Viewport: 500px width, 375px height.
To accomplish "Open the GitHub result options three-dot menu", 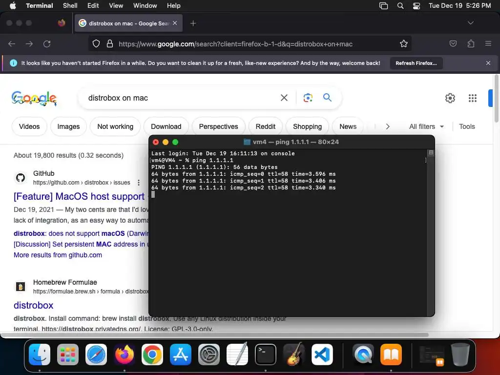I will (x=138, y=183).
